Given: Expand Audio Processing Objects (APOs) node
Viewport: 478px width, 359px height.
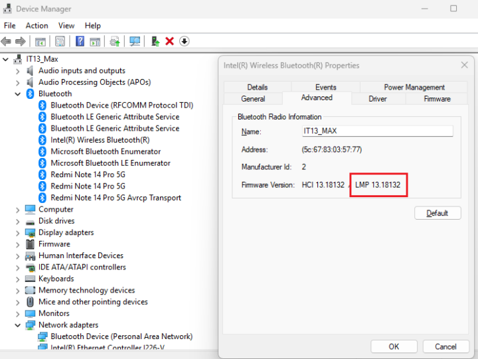Looking at the screenshot, I should (x=18, y=82).
